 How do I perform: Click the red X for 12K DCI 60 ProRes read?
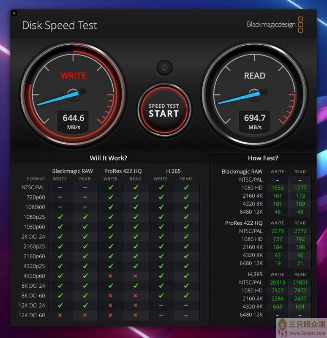(135, 315)
